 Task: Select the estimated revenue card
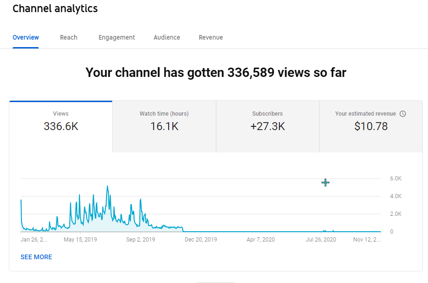pyautogui.click(x=371, y=127)
